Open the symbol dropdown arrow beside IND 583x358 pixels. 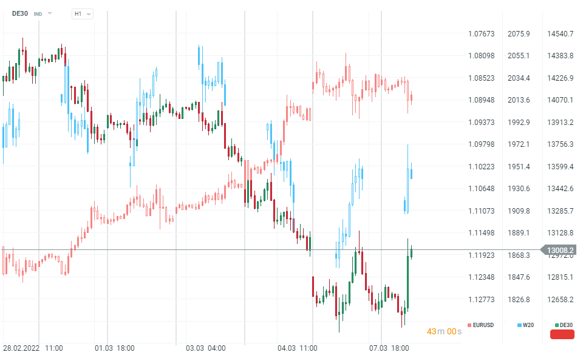(x=50, y=13)
